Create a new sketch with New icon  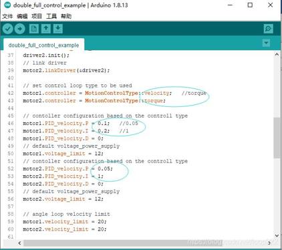pyautogui.click(x=34, y=29)
